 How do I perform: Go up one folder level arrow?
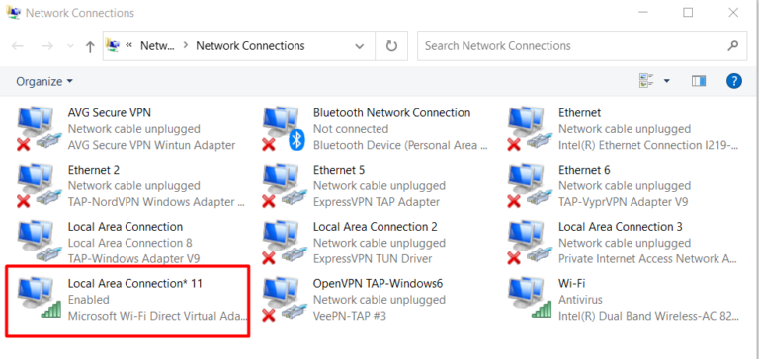[x=90, y=46]
